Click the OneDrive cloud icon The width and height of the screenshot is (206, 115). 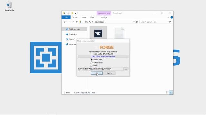point(67,34)
